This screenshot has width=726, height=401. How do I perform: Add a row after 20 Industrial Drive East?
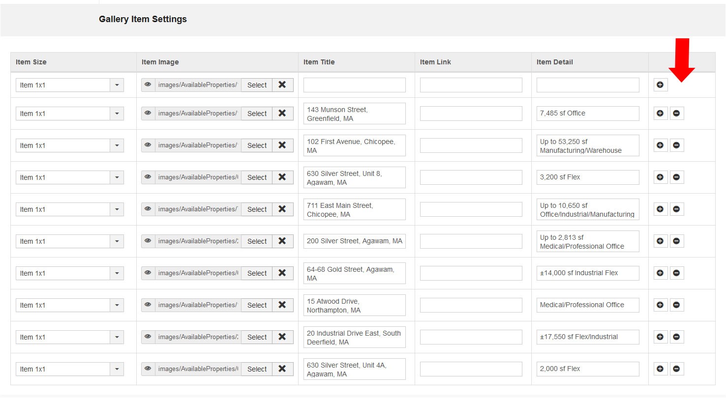[660, 337]
